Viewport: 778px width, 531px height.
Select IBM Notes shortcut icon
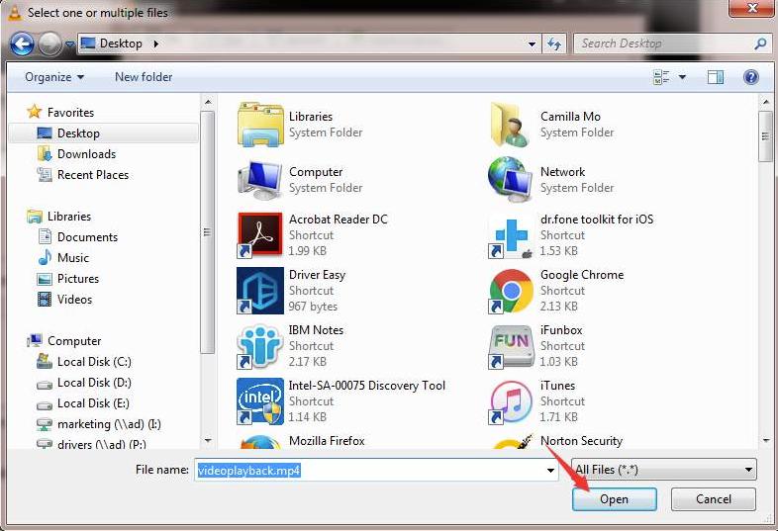(260, 346)
